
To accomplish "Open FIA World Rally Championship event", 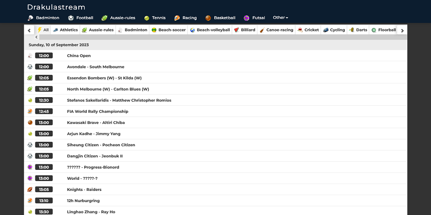I will (x=97, y=111).
